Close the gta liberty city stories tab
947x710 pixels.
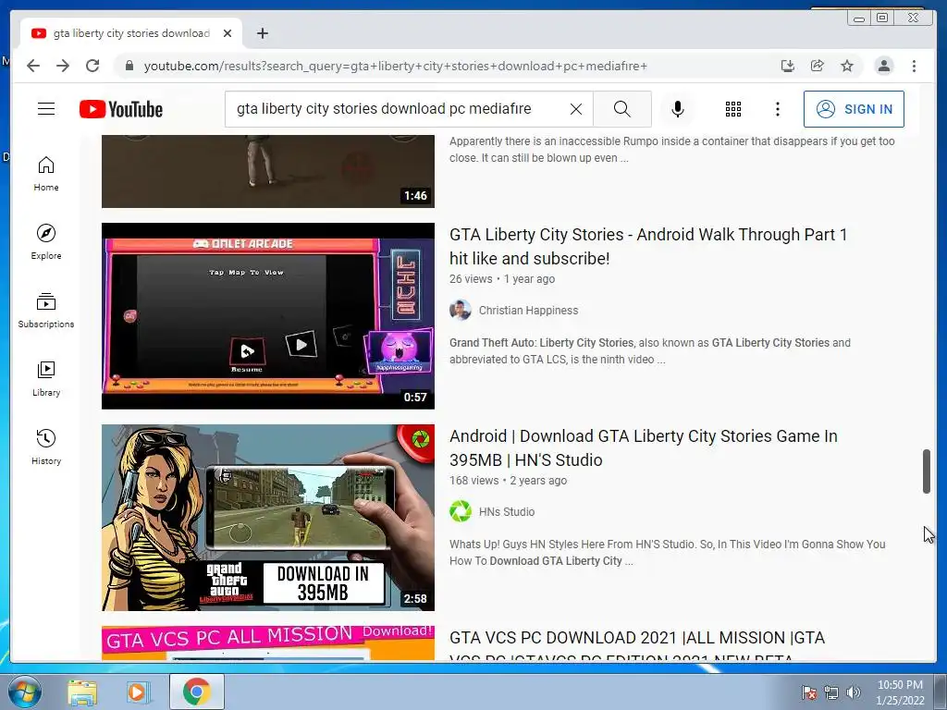[x=228, y=33]
